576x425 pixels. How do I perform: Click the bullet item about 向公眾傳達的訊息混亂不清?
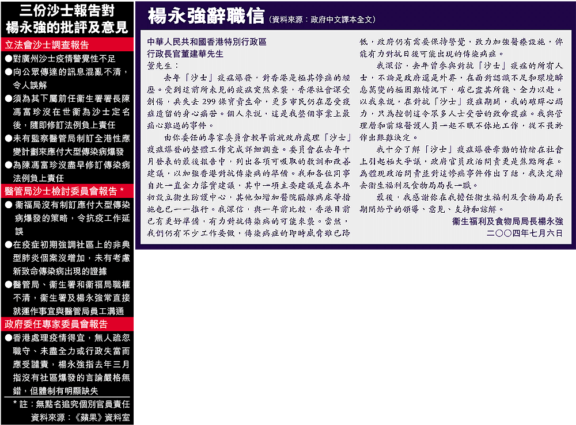(x=67, y=78)
